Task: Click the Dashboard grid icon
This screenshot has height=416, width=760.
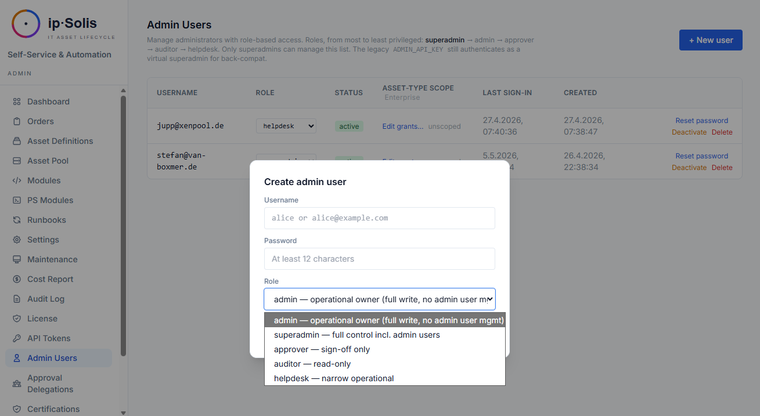Action: tap(17, 102)
